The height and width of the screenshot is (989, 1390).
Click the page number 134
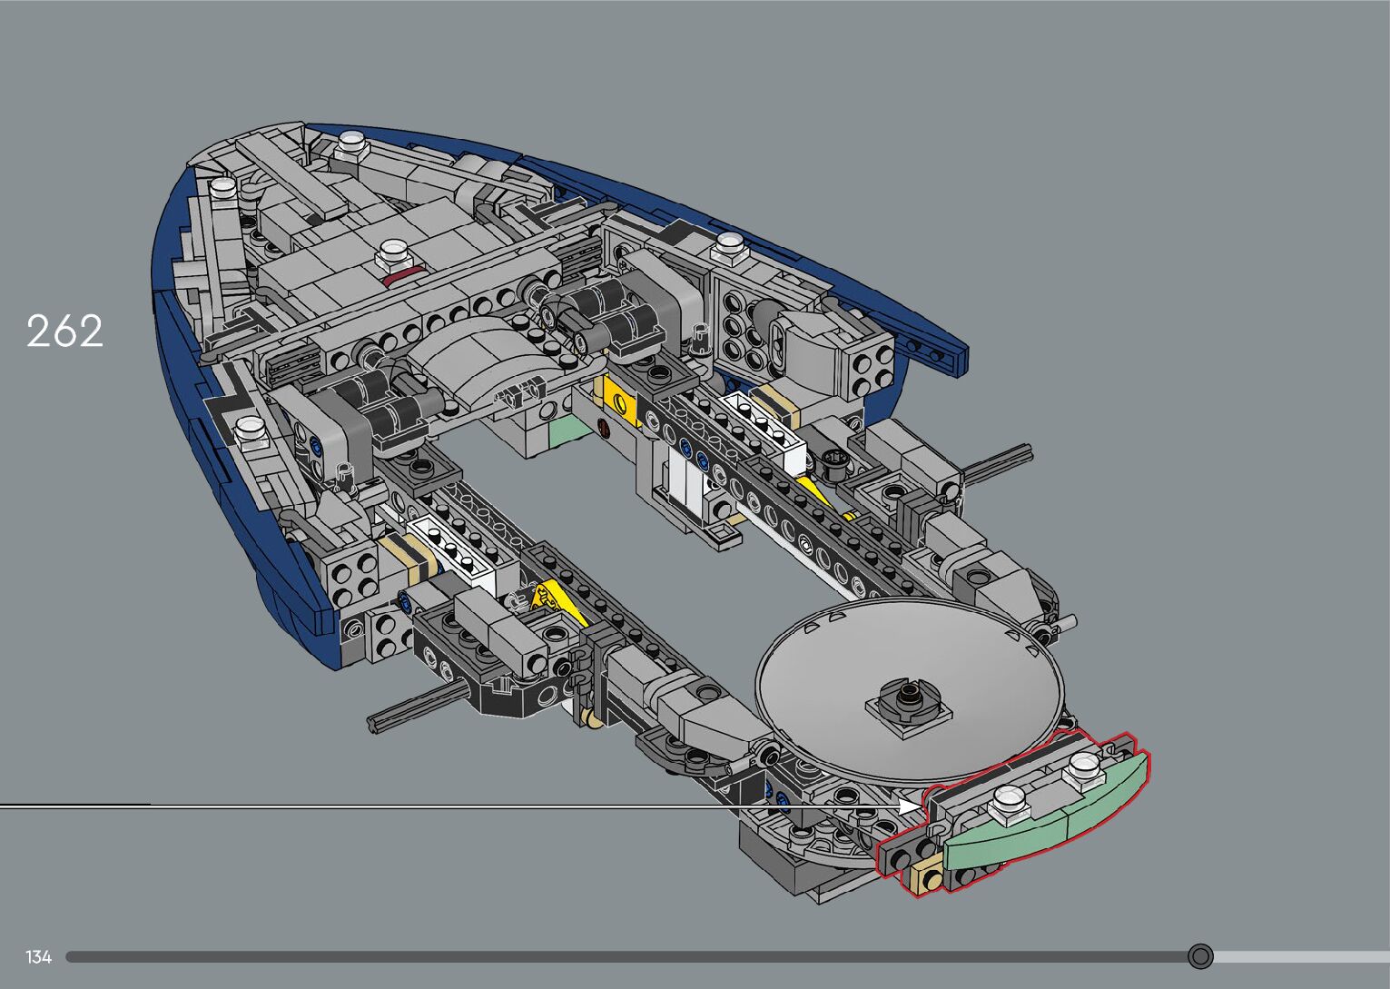[x=39, y=957]
